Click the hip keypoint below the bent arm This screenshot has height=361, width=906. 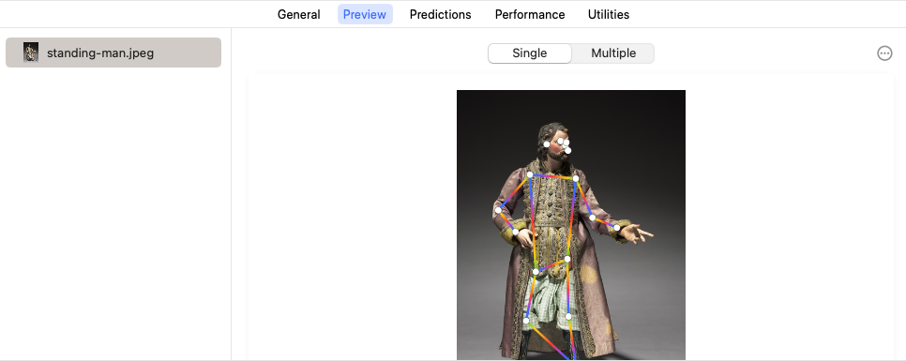pos(536,272)
